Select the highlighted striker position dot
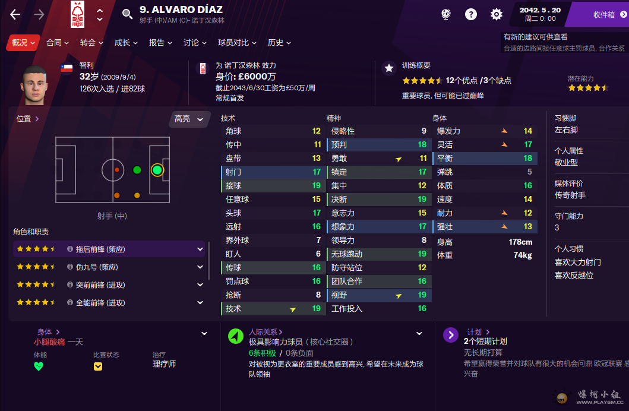 click(157, 170)
